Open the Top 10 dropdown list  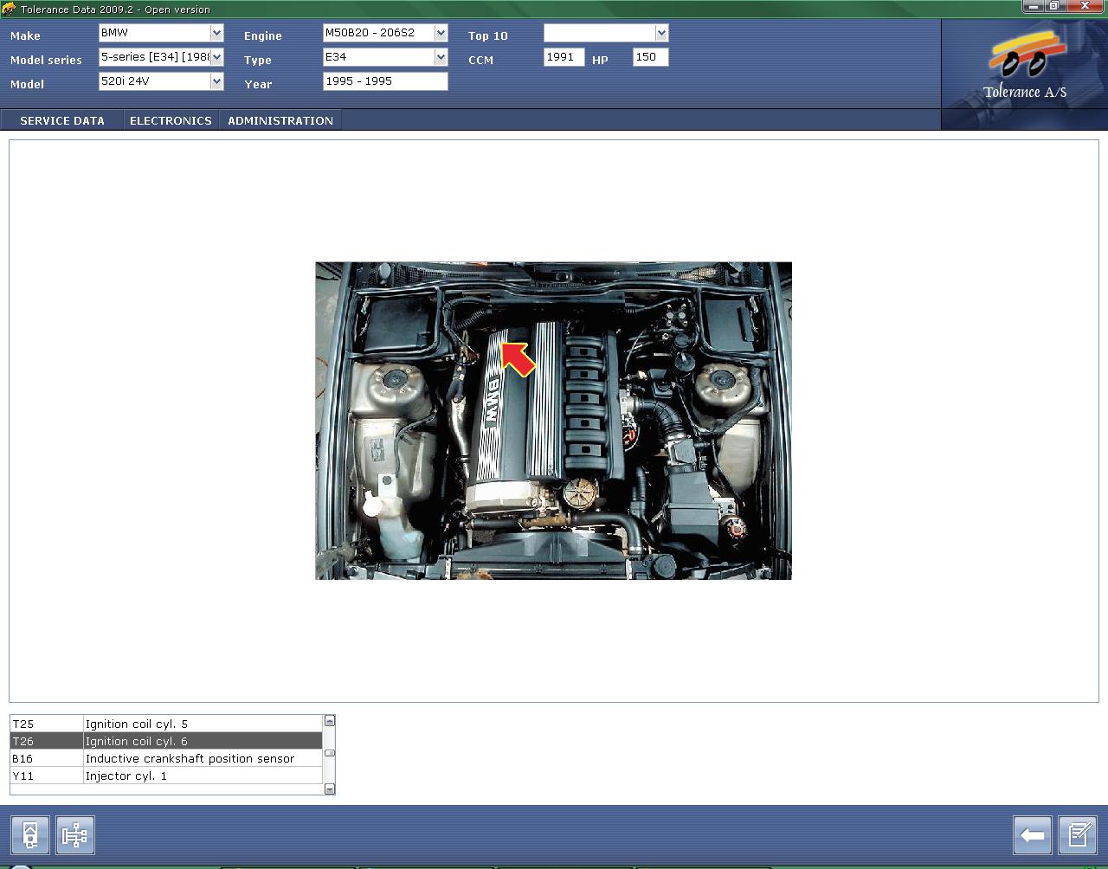[661, 33]
